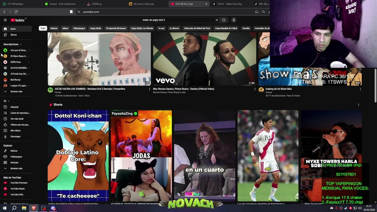The image size is (377, 212).
Task: Open File Explorer from the taskbar
Action: 24,208
